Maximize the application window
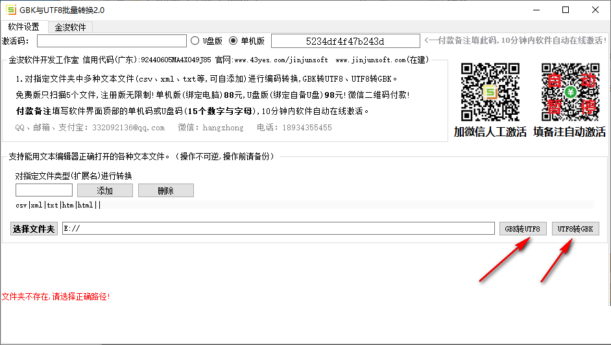The image size is (611, 345). coord(566,10)
